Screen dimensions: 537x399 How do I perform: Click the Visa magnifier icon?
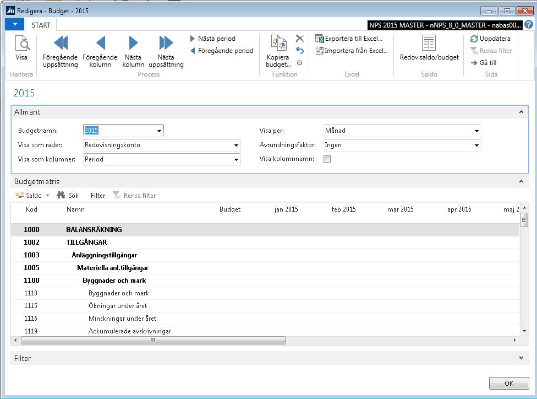point(21,43)
